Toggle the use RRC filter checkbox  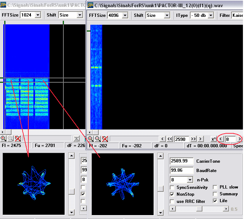172,201
